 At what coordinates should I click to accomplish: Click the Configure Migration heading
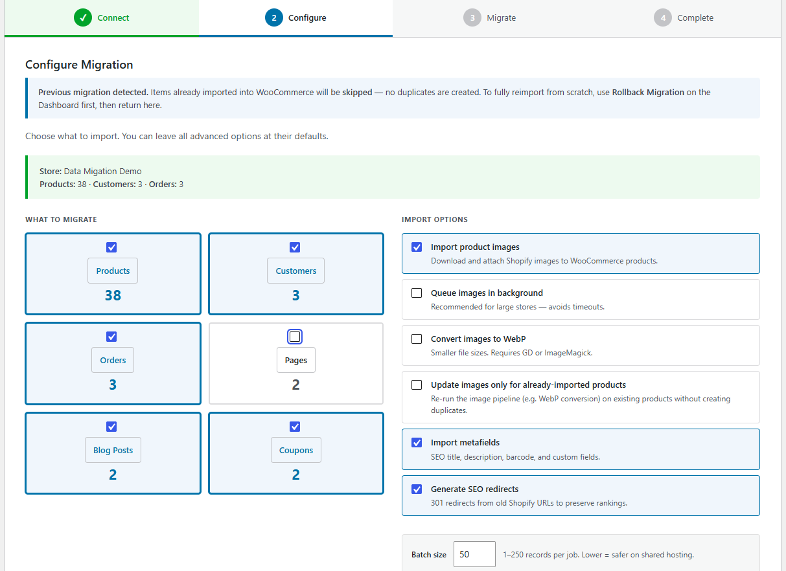[x=79, y=65]
